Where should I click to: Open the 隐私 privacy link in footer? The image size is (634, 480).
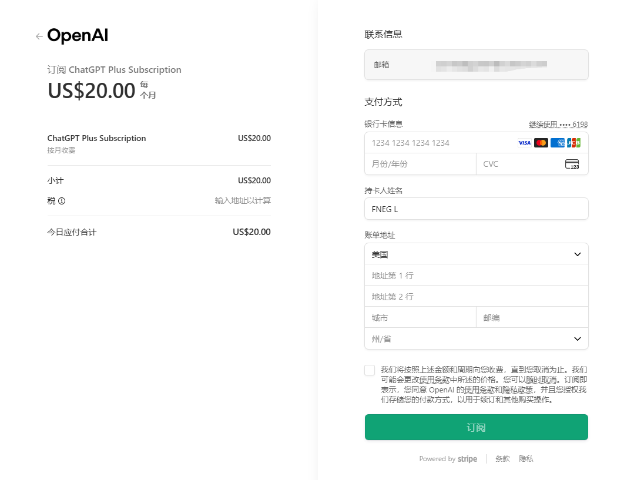pos(526,459)
